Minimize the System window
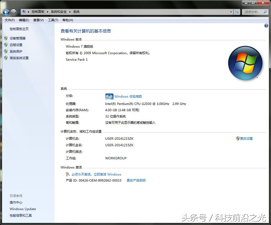Image resolution: width=271 pixels, height=225 pixels. point(246,2)
